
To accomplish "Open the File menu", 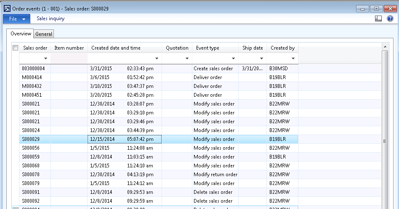I will [x=17, y=19].
